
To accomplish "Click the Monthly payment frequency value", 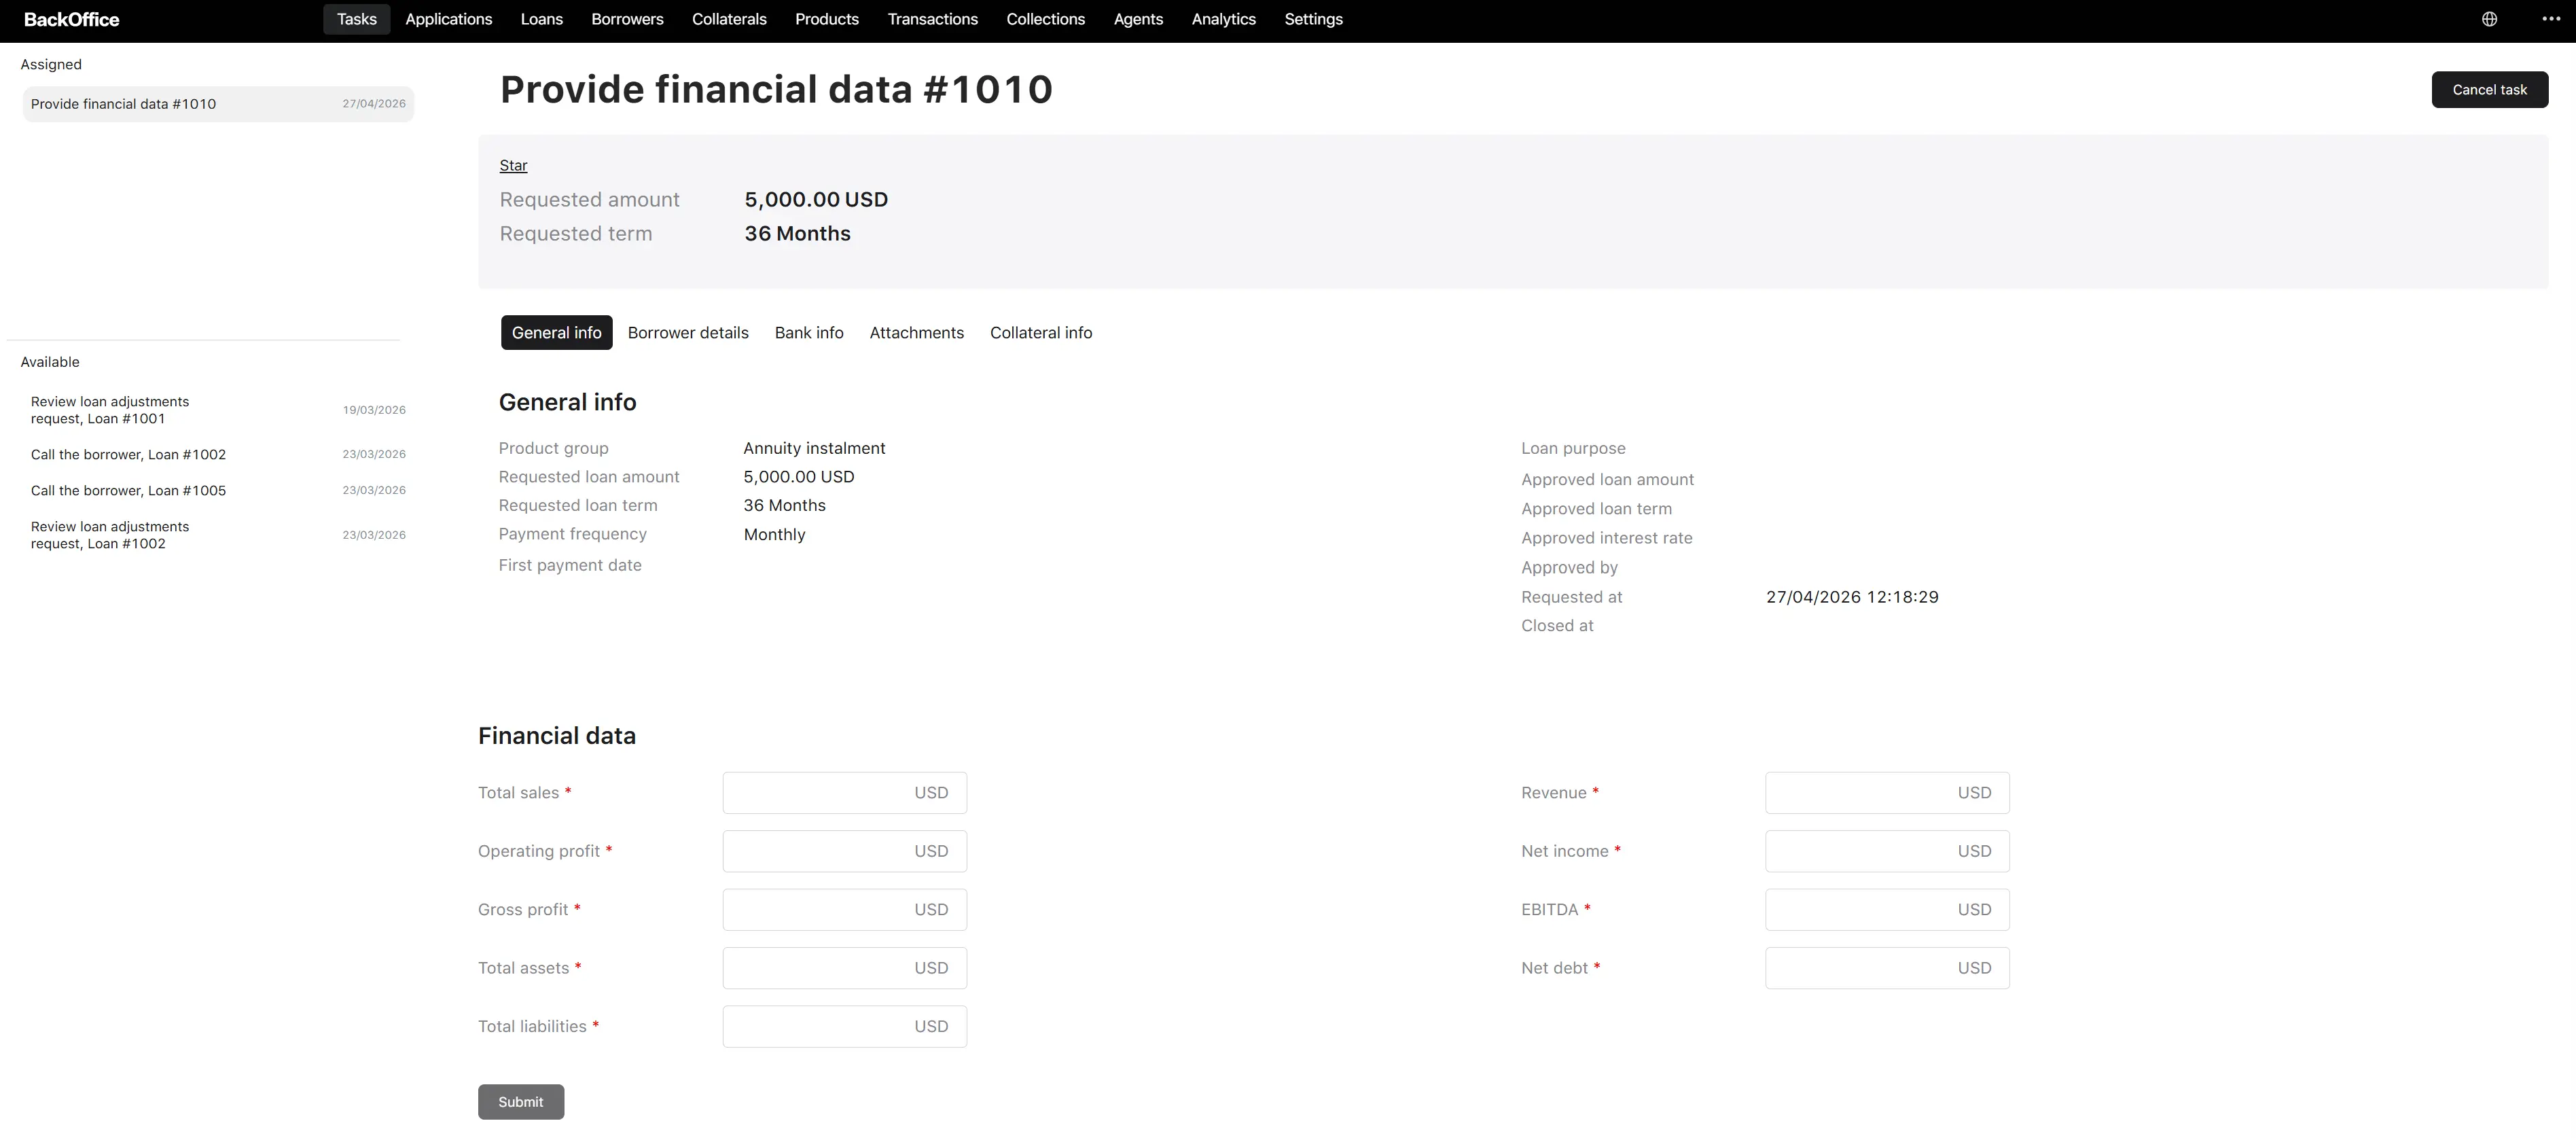I will (774, 534).
